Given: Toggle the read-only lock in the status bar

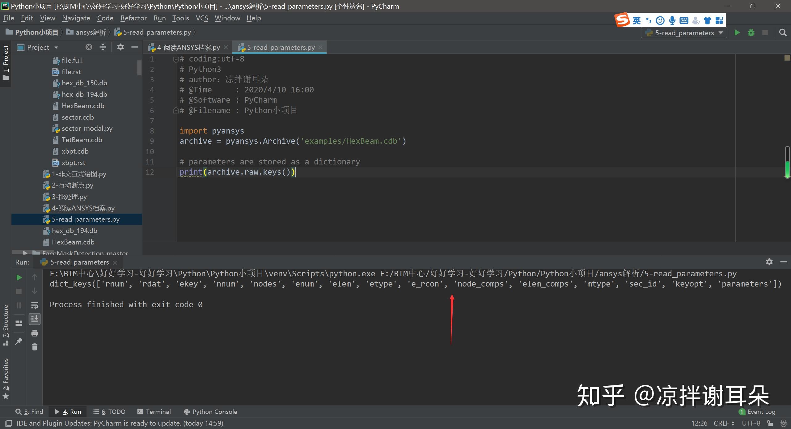Looking at the screenshot, I should [x=769, y=423].
